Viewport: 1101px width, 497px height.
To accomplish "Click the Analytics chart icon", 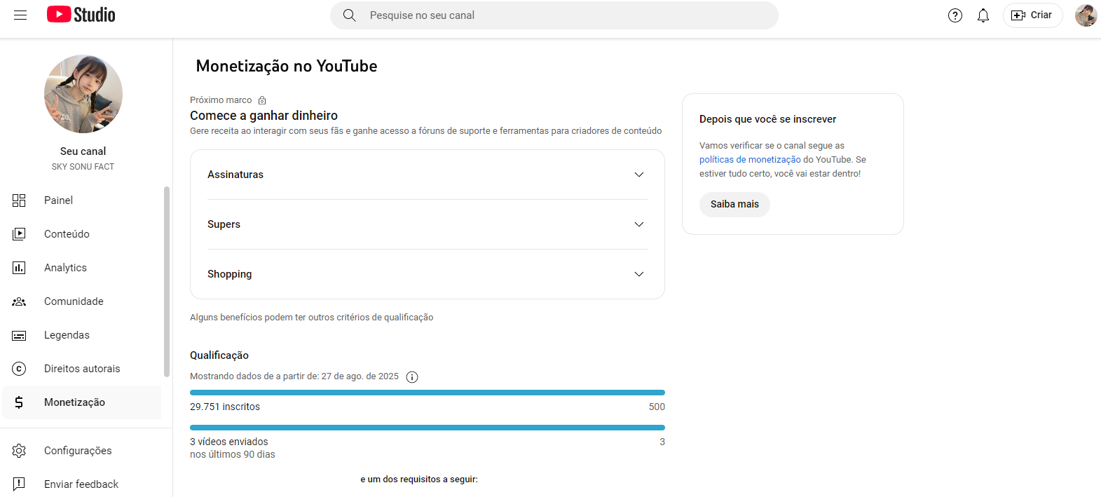I will click(x=19, y=268).
